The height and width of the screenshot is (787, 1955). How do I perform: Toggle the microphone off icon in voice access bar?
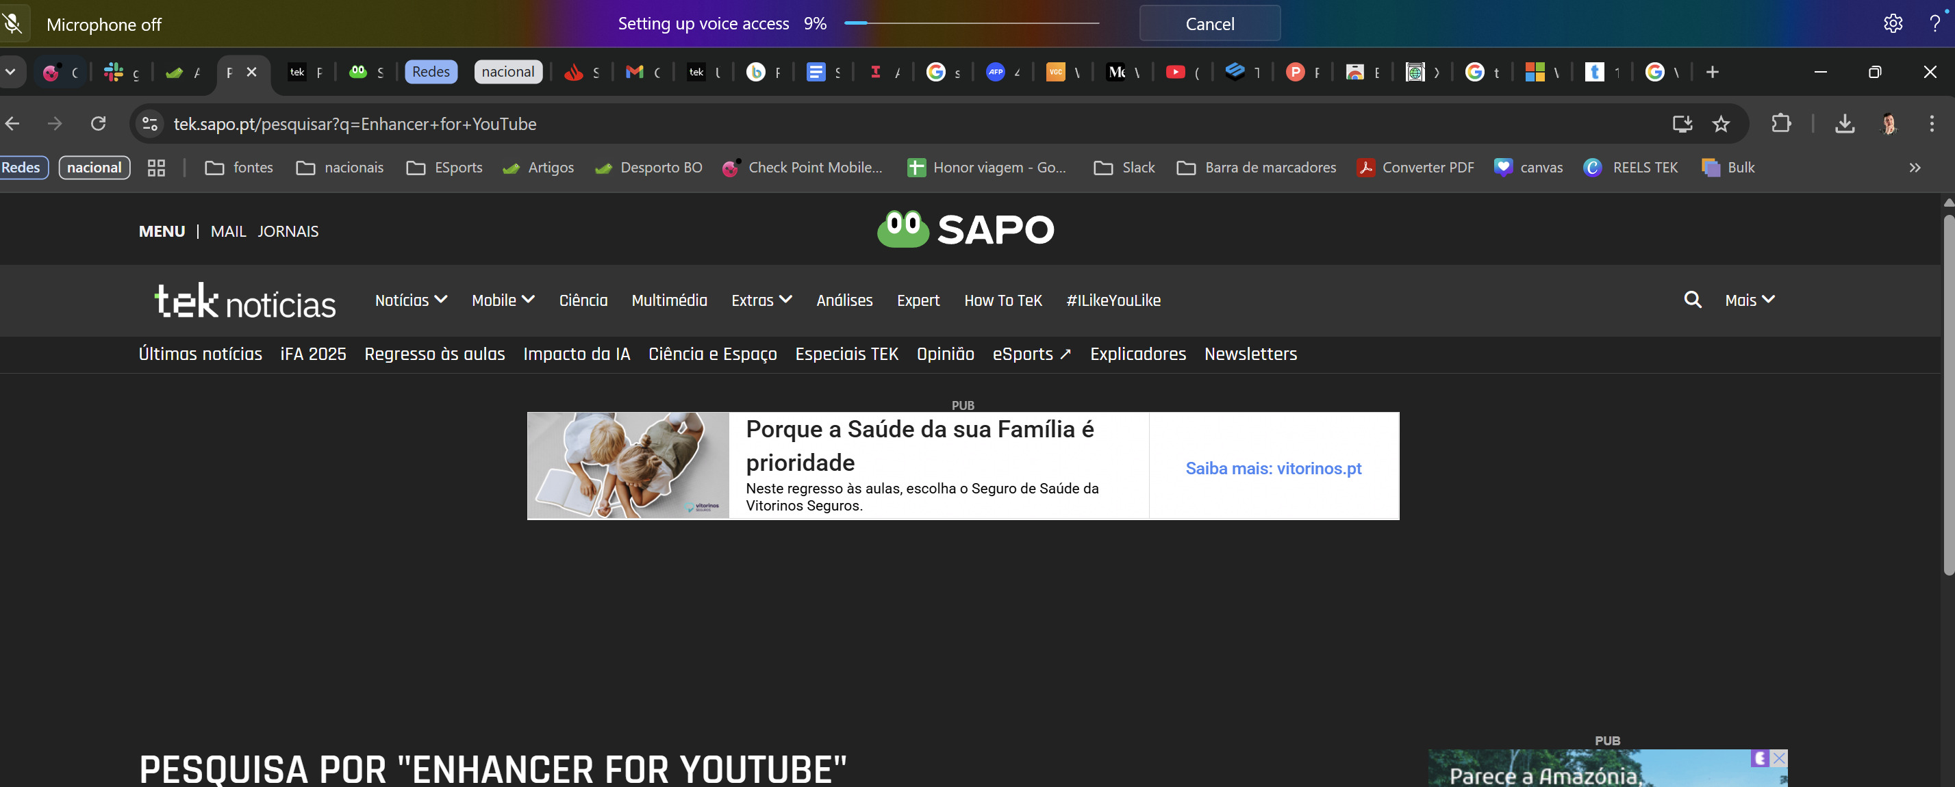[13, 23]
